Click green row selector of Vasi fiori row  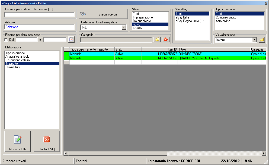click(66, 58)
